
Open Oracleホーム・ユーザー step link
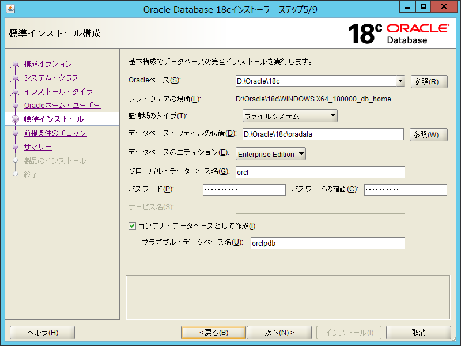pos(62,106)
